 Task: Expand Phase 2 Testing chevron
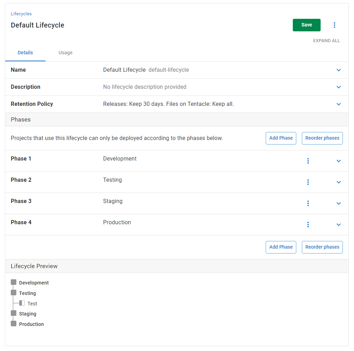coord(338,182)
